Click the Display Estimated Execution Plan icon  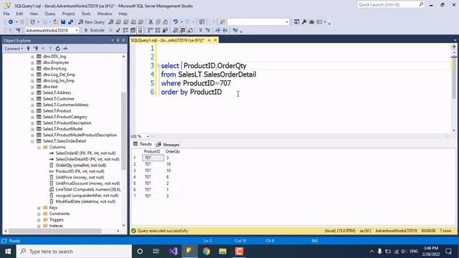(x=126, y=30)
